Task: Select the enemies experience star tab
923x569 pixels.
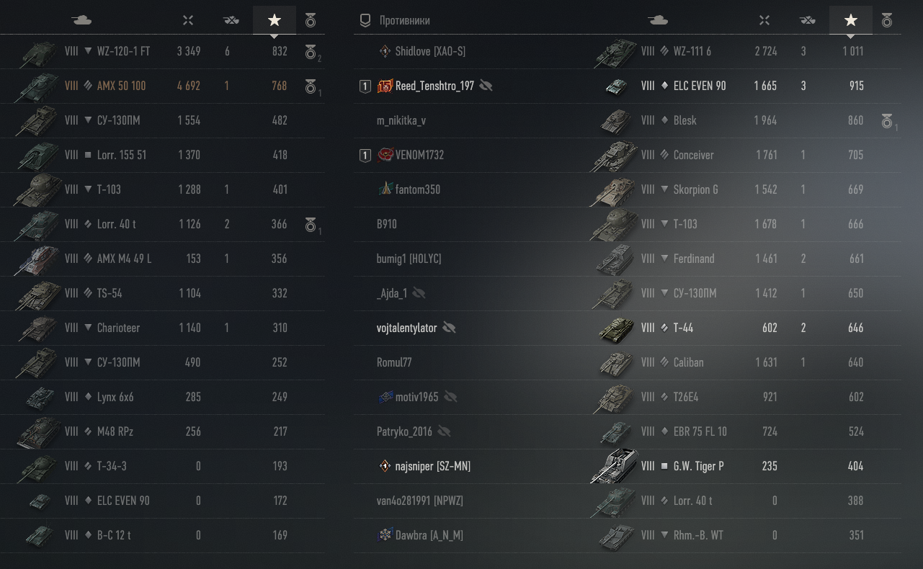Action: [x=851, y=20]
